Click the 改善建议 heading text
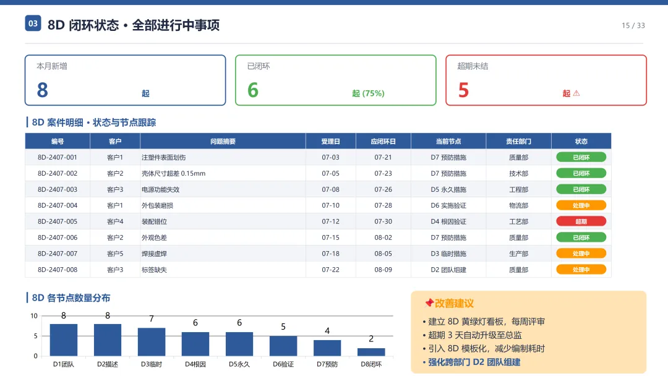The height and width of the screenshot is (376, 668). click(x=454, y=303)
